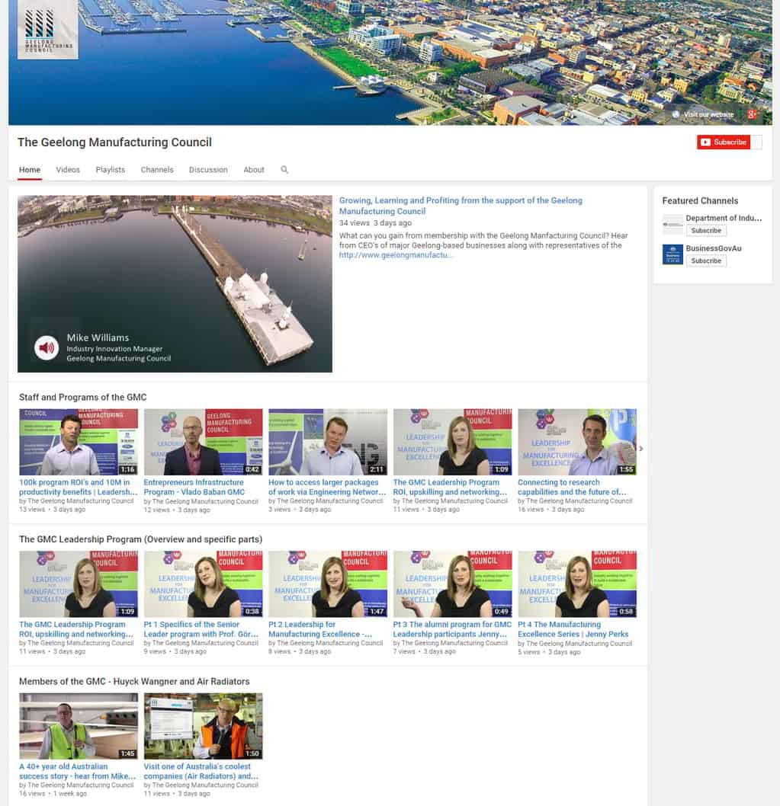Click the channel name heading The Geelong Manufacturing Council
780x806 pixels.
[x=114, y=142]
